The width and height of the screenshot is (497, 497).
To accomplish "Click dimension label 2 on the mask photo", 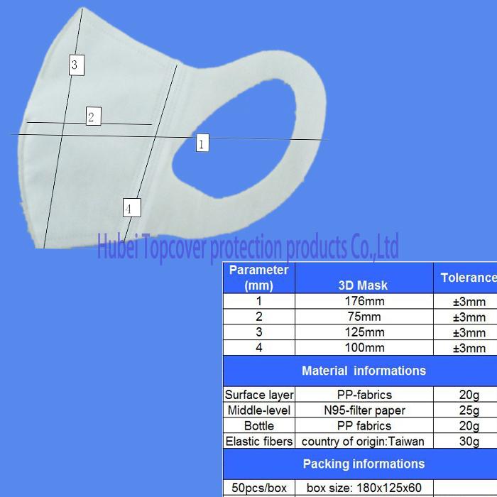I will coord(94,116).
